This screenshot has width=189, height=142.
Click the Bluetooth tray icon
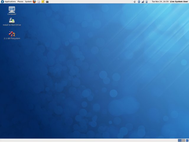click(139, 2)
